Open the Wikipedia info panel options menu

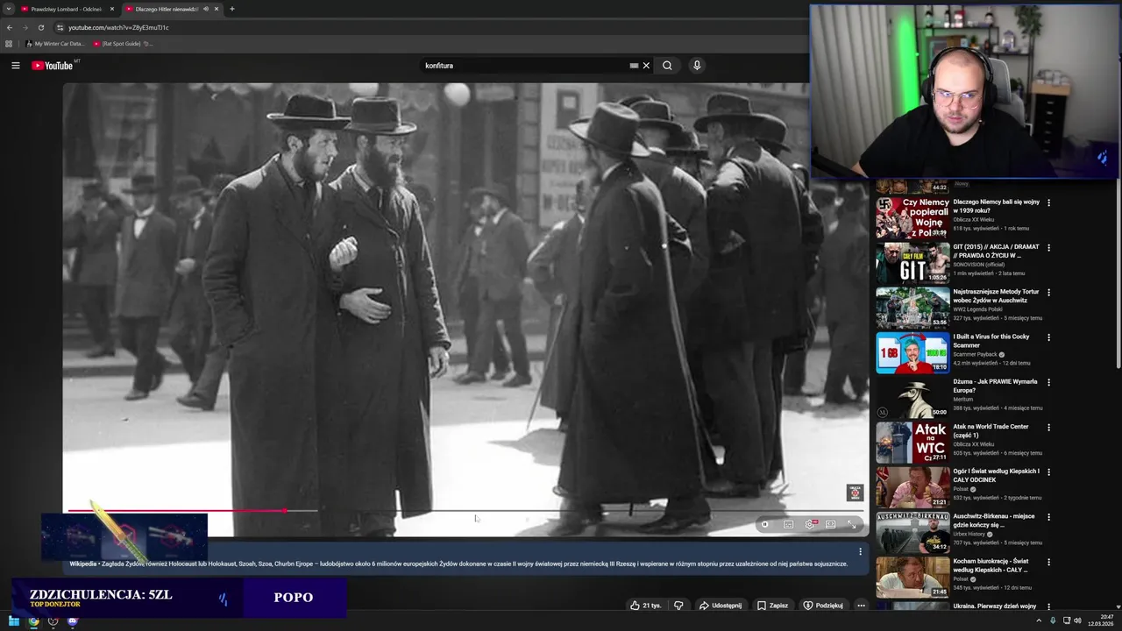click(860, 551)
